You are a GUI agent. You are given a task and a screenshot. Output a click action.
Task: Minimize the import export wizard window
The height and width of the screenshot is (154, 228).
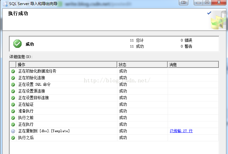[x=198, y=3]
